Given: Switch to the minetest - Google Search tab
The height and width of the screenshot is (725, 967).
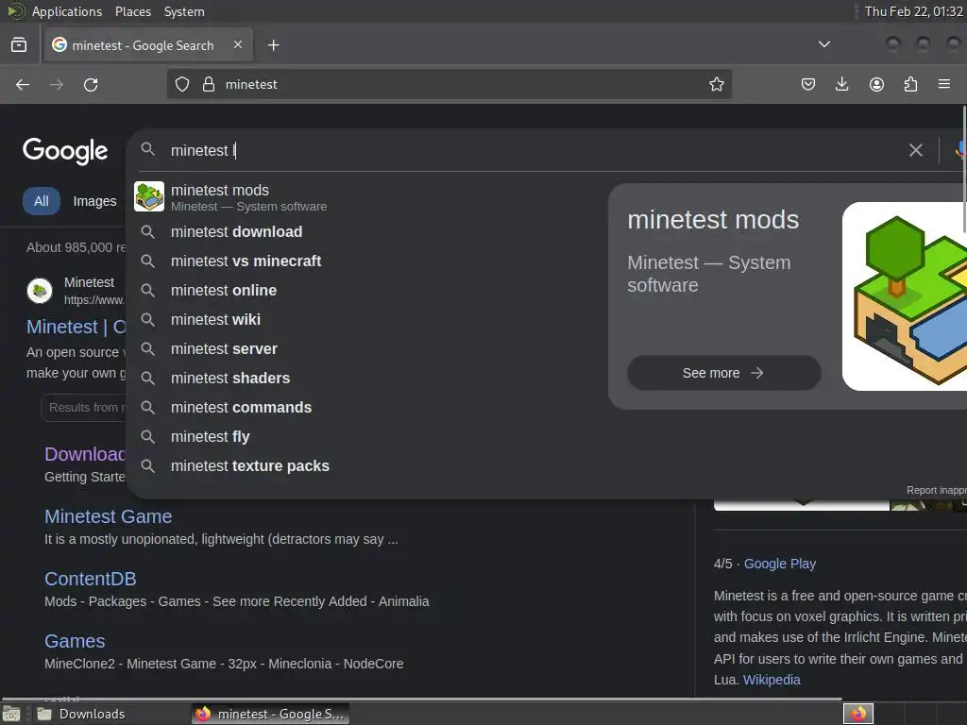Looking at the screenshot, I should pos(148,45).
